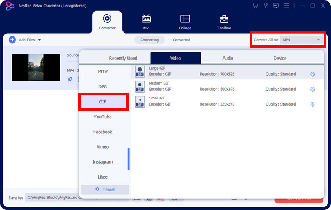Open the hamburger menu icon
This screenshot has height=210, width=331.
coord(286,6)
